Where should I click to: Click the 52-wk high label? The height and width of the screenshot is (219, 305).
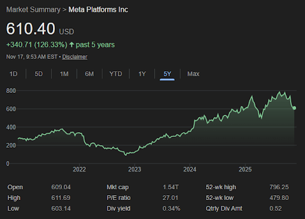point(221,187)
